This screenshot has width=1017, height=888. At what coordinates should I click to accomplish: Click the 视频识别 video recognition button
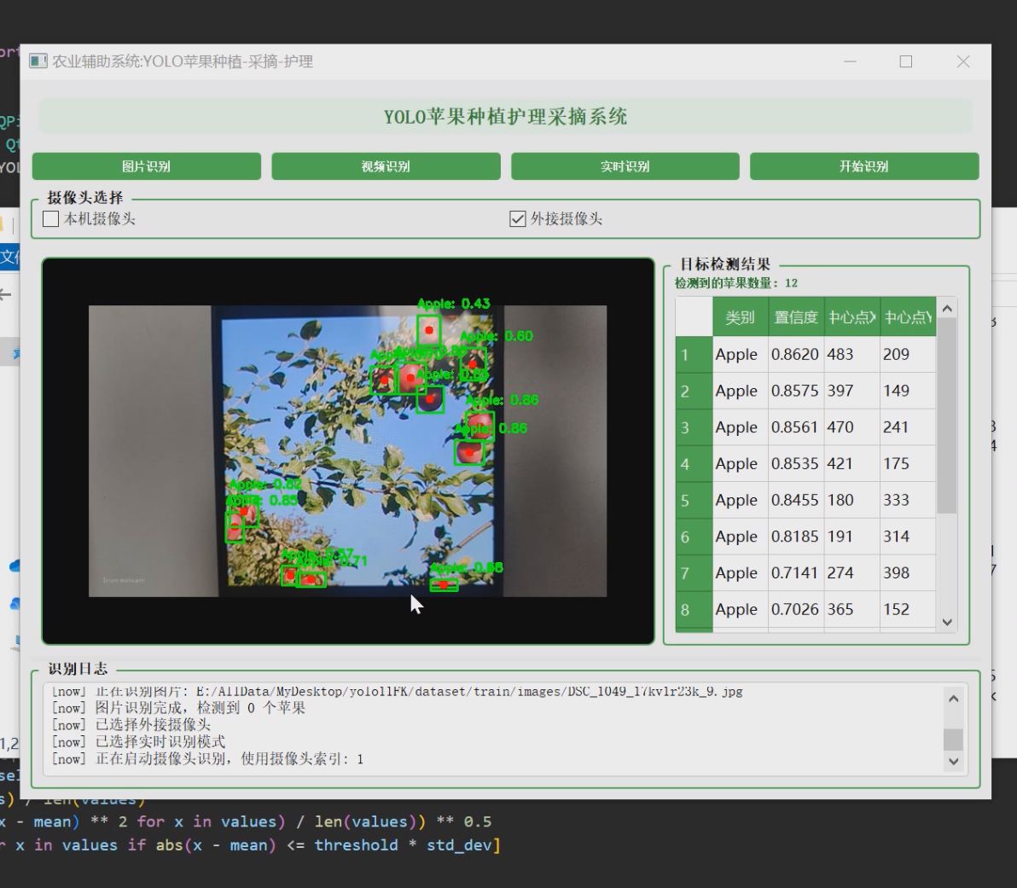pyautogui.click(x=386, y=166)
